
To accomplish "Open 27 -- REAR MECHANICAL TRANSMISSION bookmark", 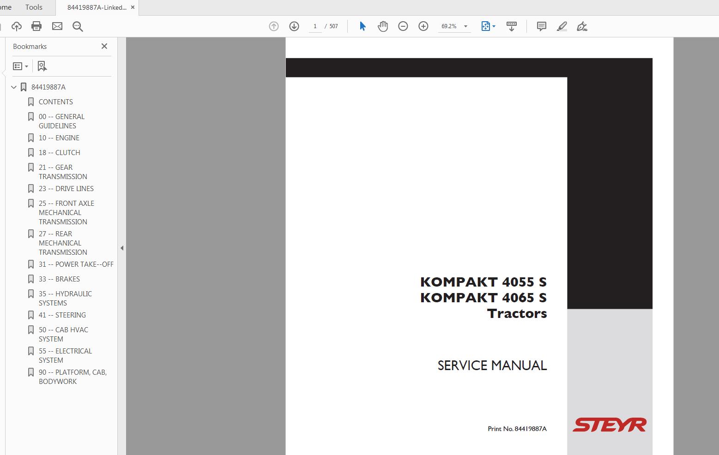I will [63, 243].
